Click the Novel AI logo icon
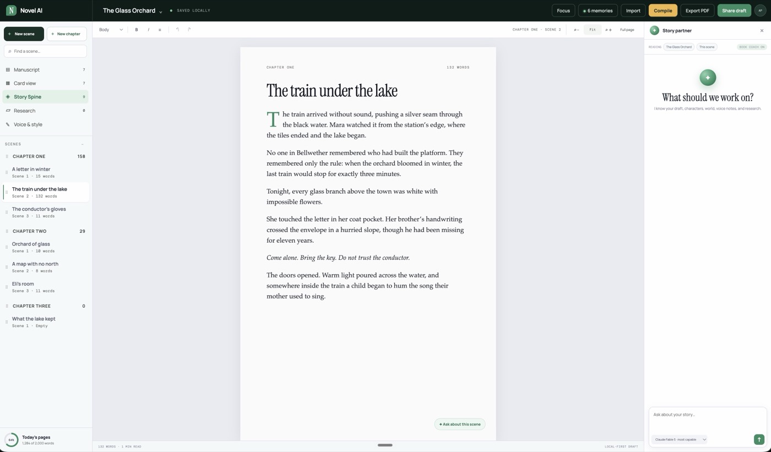Image resolution: width=771 pixels, height=452 pixels. tap(11, 10)
